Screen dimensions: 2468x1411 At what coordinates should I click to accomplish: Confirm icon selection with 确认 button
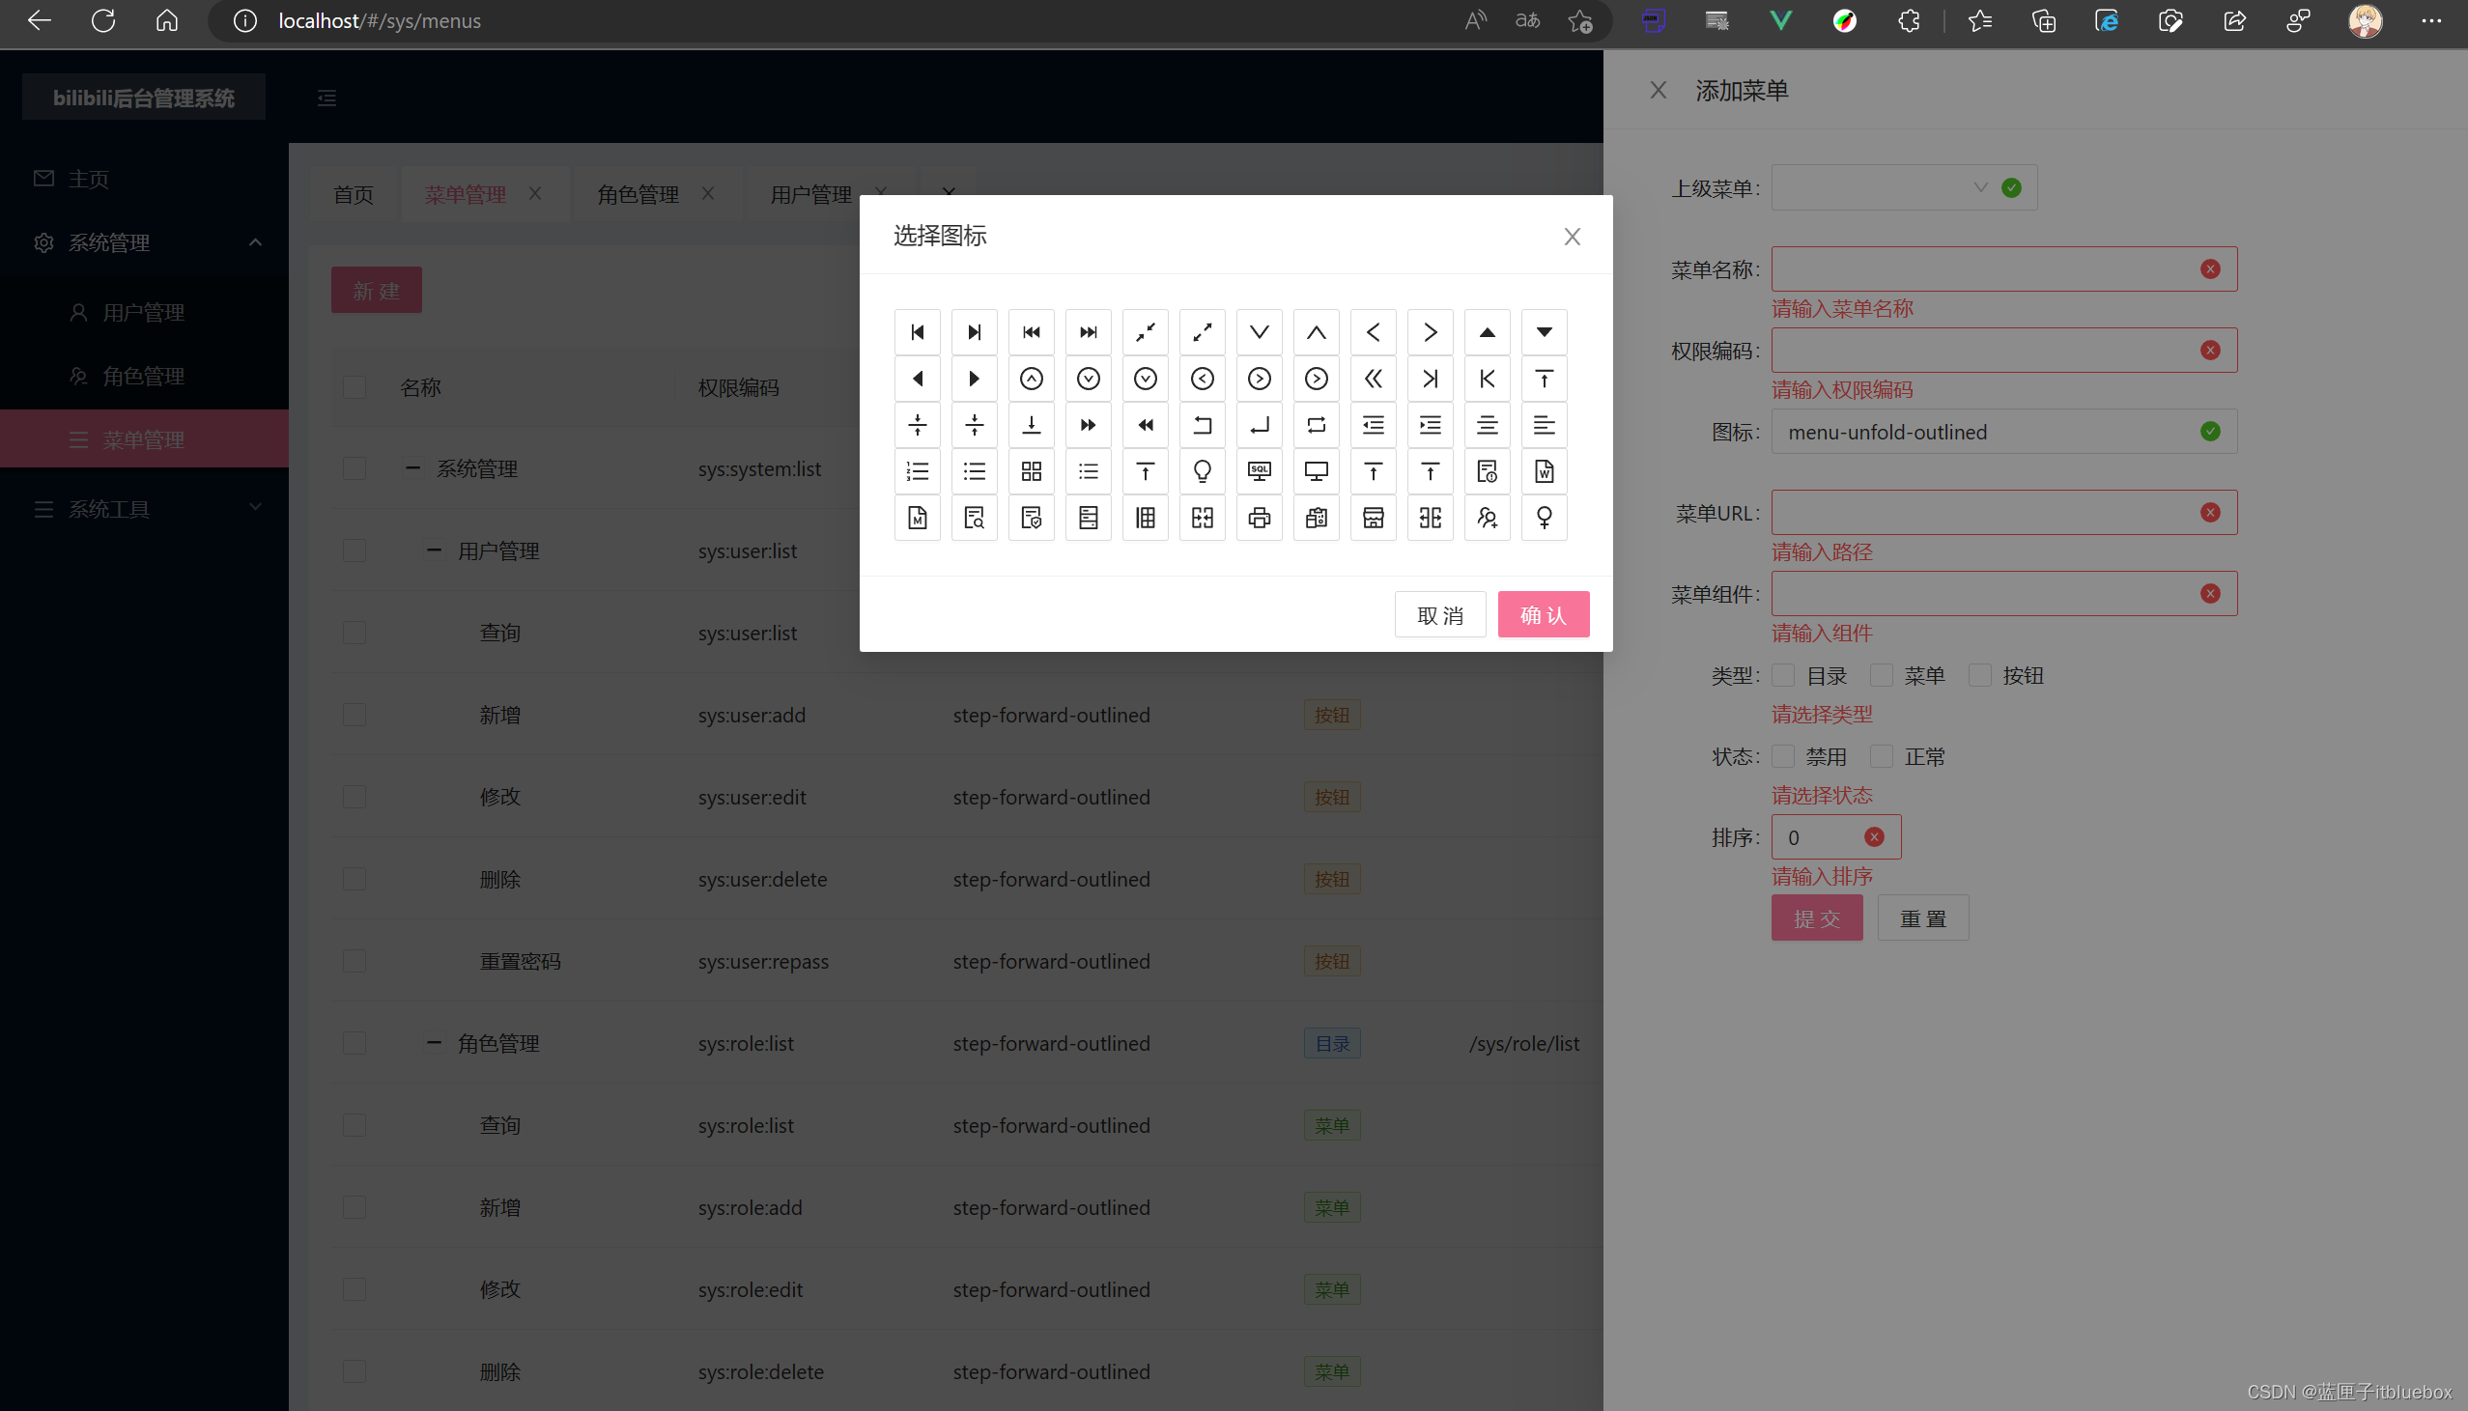pos(1543,614)
